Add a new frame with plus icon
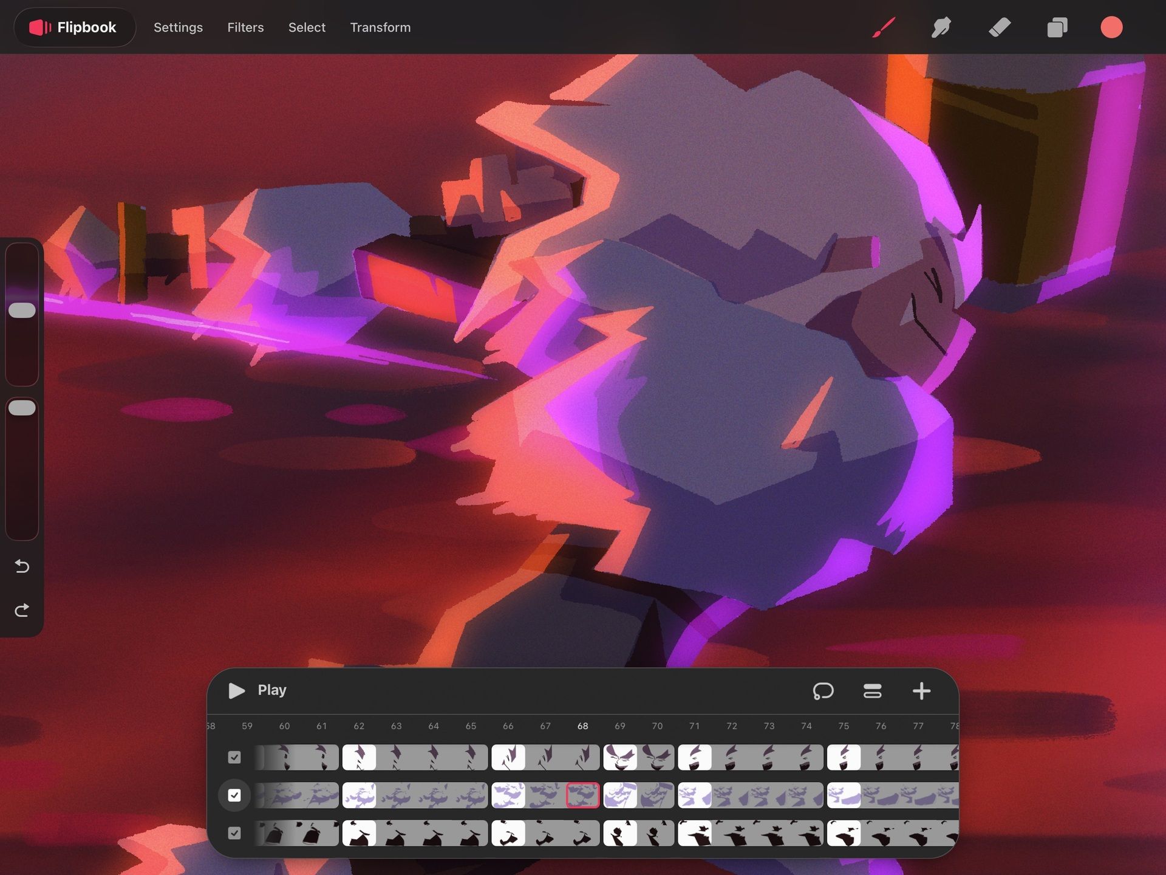Screen dimensions: 1166x875 921,691
